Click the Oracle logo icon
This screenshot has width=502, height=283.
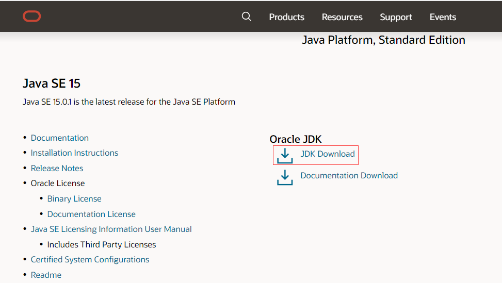point(31,16)
